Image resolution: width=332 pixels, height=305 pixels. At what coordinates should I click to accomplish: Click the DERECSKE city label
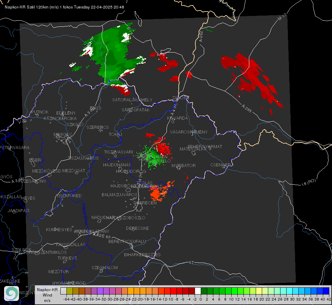pos(137,228)
